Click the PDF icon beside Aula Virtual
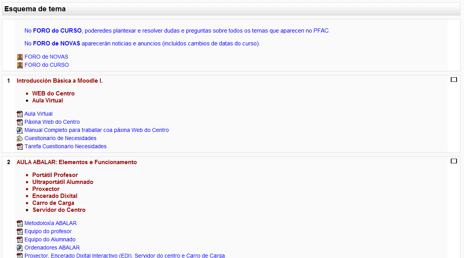Image resolution: width=464 pixels, height=258 pixels. 20,114
